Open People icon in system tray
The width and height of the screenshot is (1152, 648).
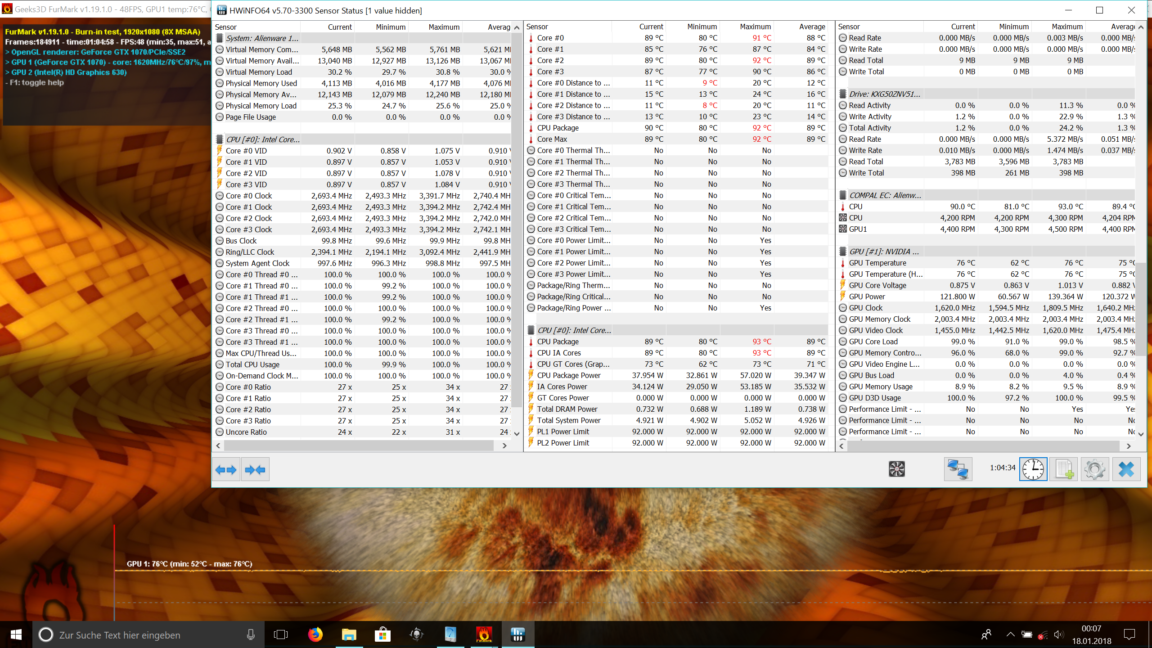tap(986, 634)
